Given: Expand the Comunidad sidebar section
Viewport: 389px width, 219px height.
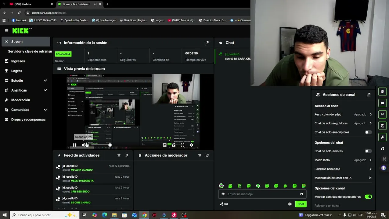Looking at the screenshot, I should tap(45, 110).
